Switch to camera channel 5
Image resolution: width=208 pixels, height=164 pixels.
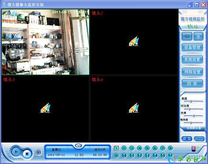[x=147, y=148]
